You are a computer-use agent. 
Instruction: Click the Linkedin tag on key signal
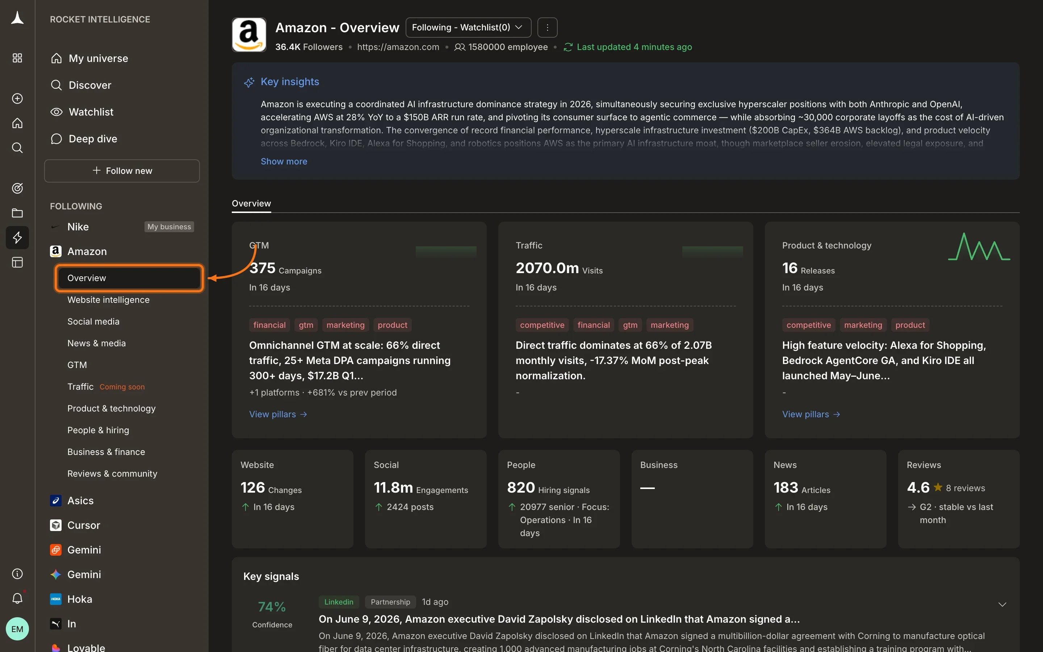coord(339,602)
